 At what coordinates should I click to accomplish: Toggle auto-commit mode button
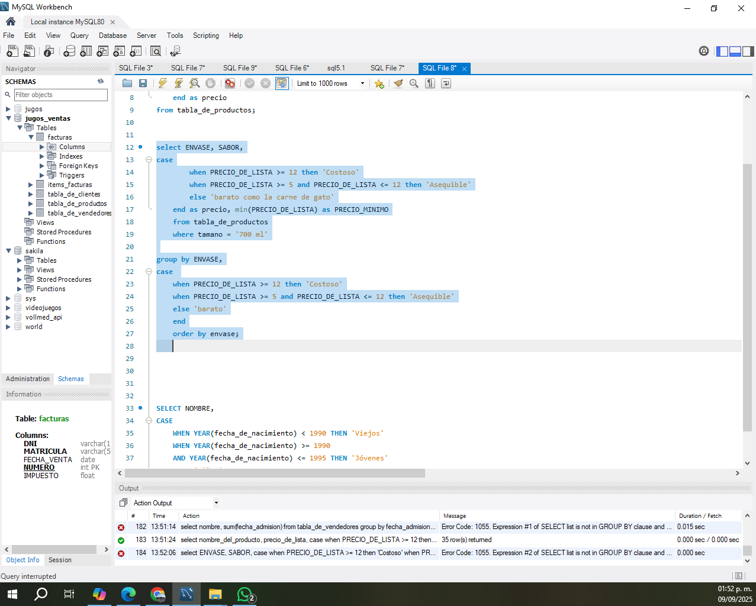pos(282,83)
